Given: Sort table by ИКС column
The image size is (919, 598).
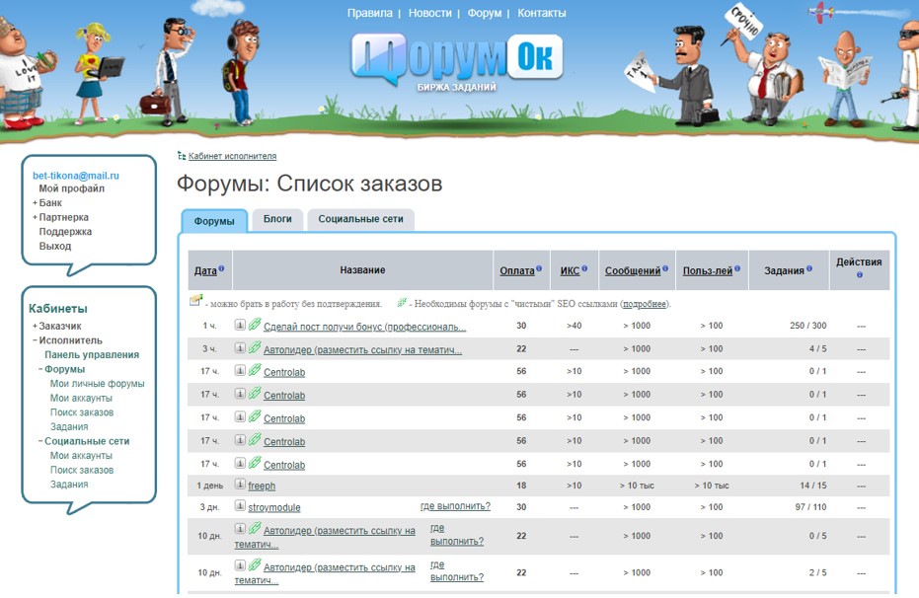Looking at the screenshot, I should click(x=570, y=271).
